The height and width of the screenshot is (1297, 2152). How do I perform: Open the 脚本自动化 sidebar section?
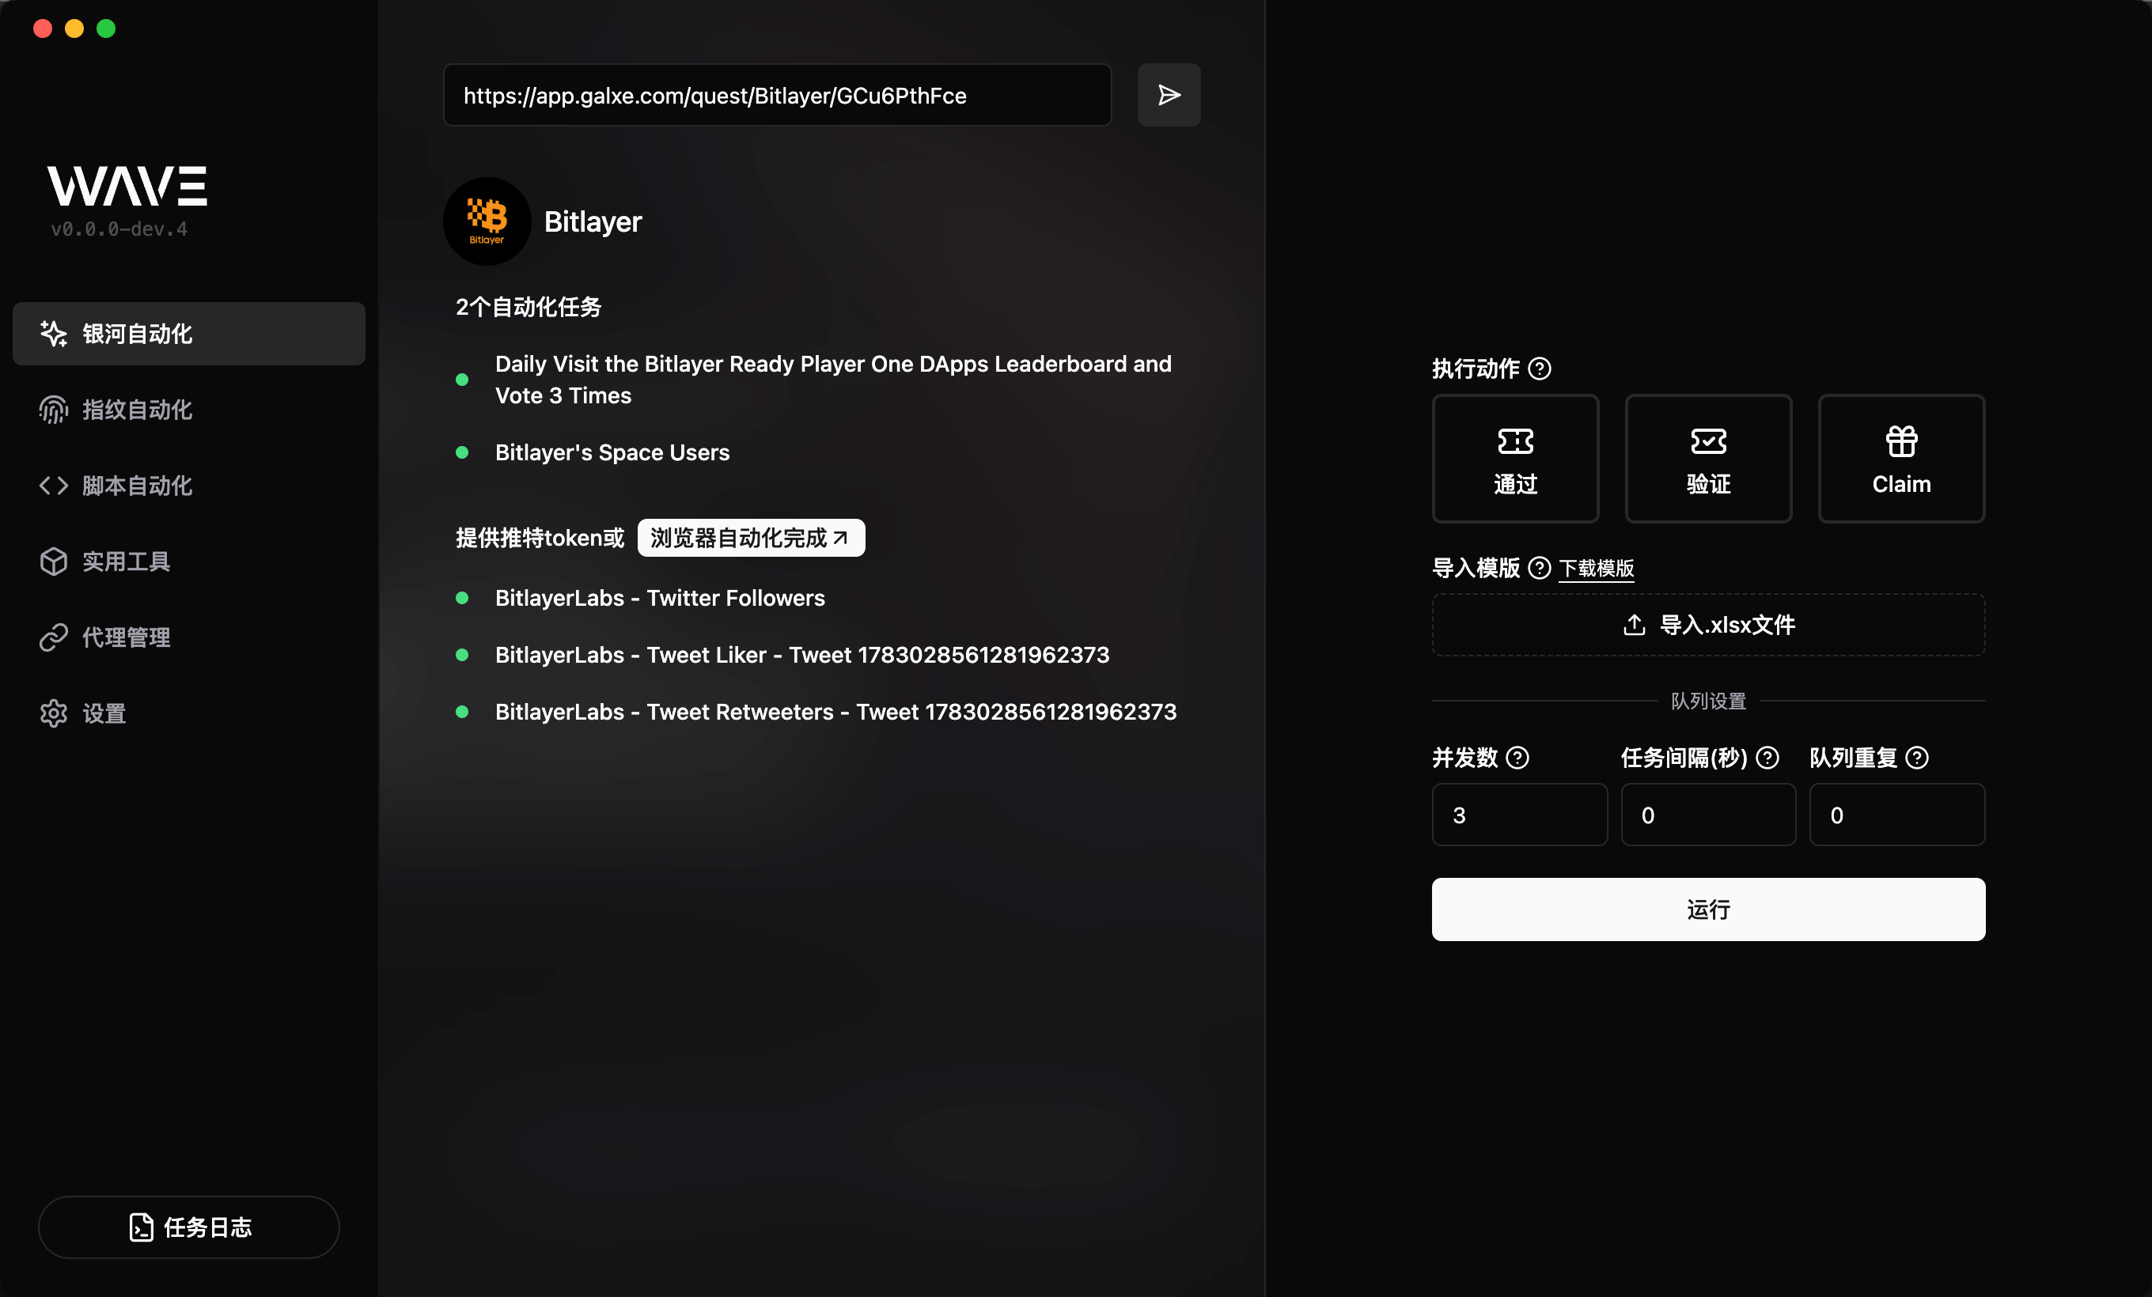tap(137, 486)
